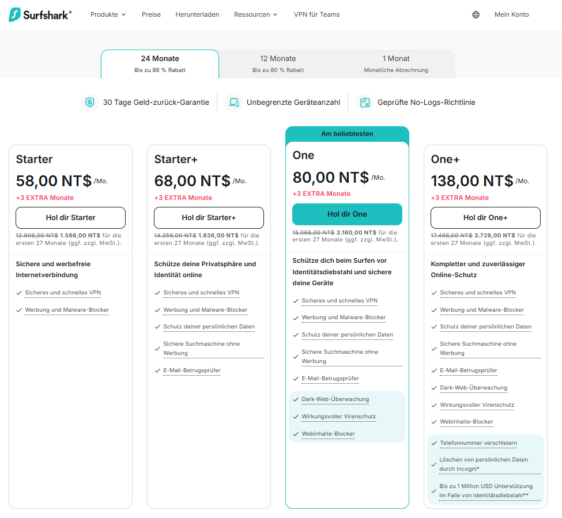Viewport: 562px width, 518px height.
Task: Go to Herunterladen page
Action: pyautogui.click(x=197, y=14)
